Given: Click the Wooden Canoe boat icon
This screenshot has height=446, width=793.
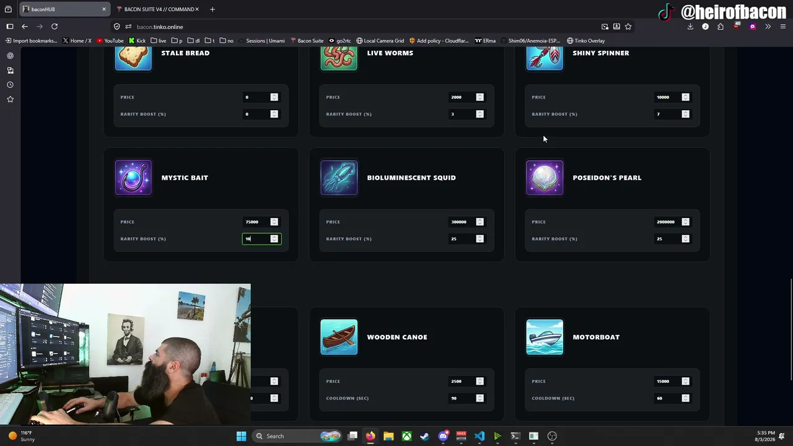Looking at the screenshot, I should pos(339,337).
